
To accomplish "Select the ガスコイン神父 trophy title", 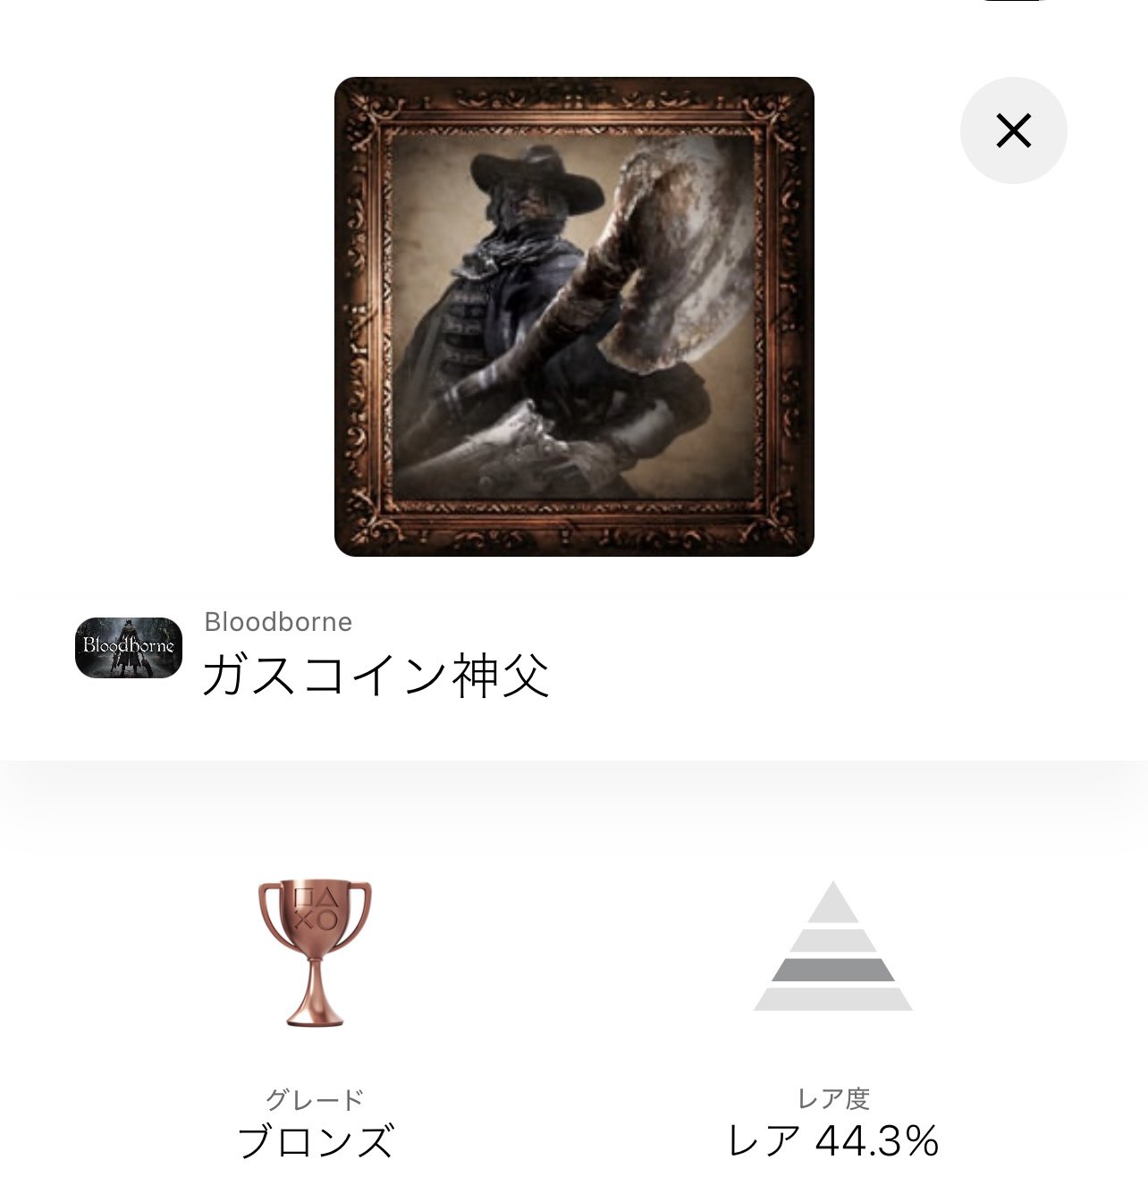I will coord(376,675).
